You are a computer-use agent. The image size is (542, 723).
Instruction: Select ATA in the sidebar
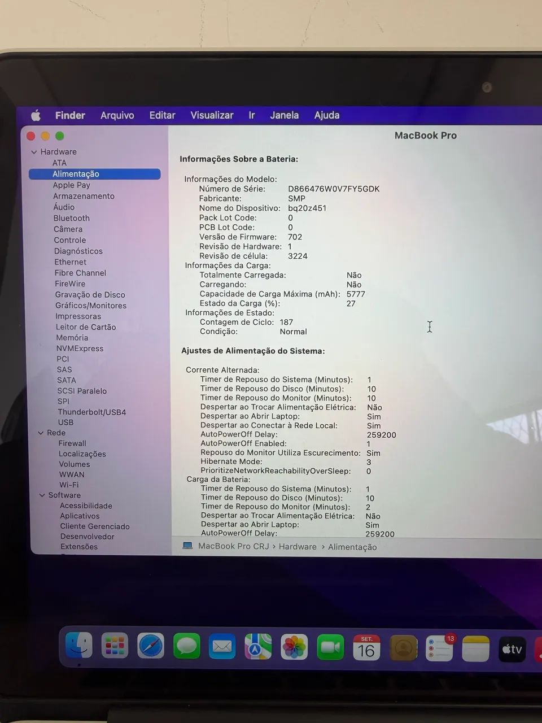pos(59,163)
